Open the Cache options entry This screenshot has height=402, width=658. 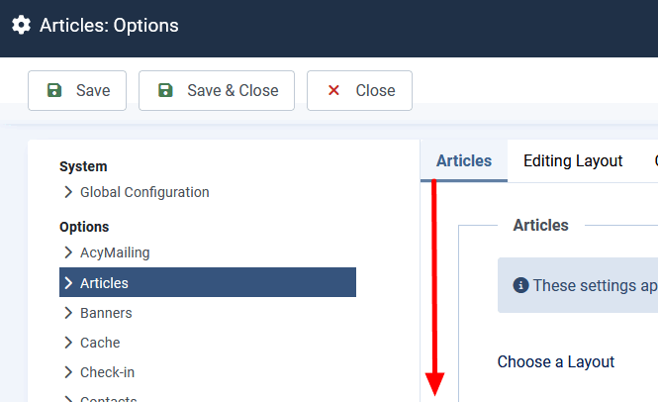(x=100, y=343)
